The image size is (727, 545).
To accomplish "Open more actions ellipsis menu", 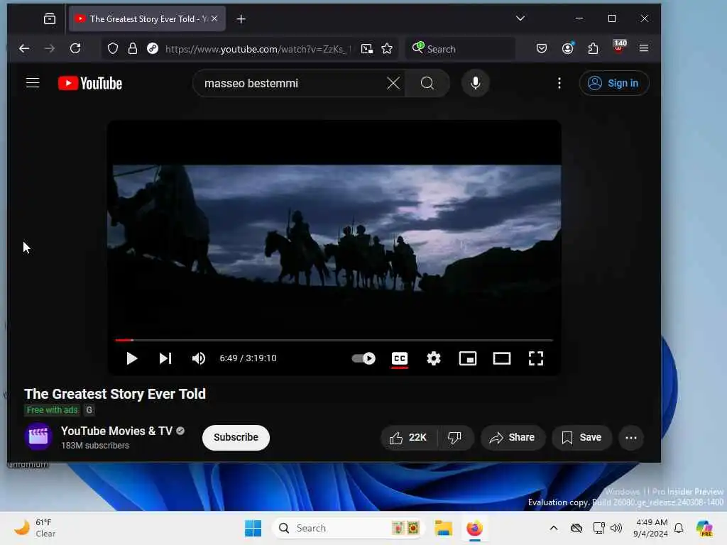I will click(x=631, y=437).
